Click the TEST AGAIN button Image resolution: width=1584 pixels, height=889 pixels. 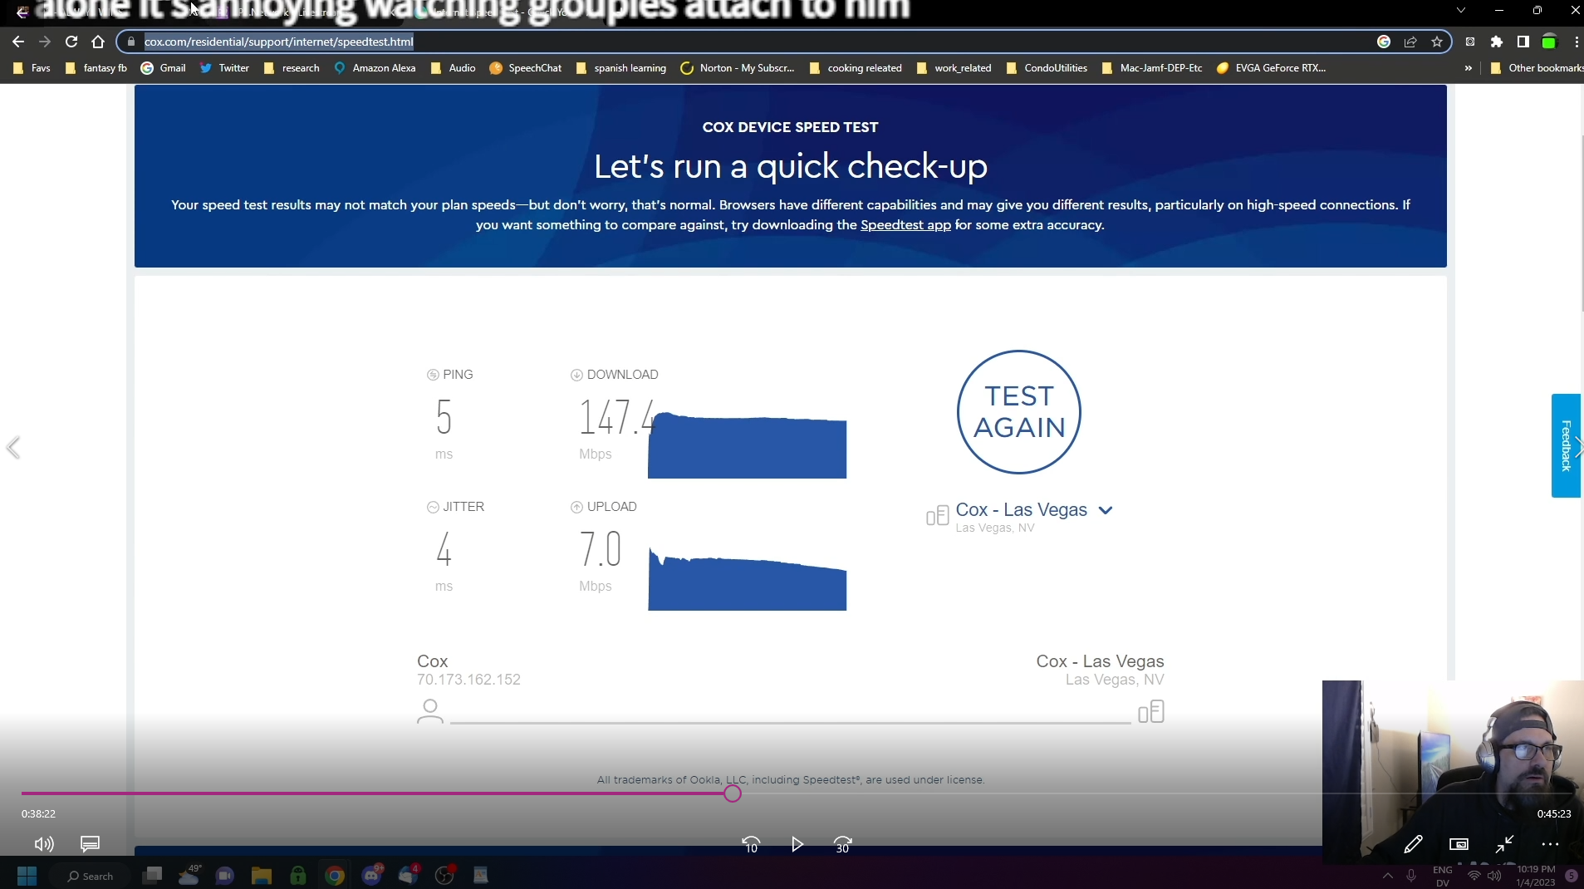(1019, 412)
